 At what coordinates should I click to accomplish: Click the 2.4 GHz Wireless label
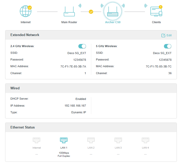point(22,46)
